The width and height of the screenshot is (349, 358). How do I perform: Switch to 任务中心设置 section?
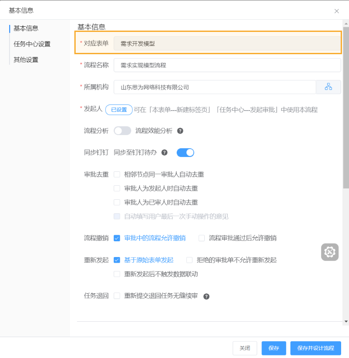pyautogui.click(x=32, y=44)
